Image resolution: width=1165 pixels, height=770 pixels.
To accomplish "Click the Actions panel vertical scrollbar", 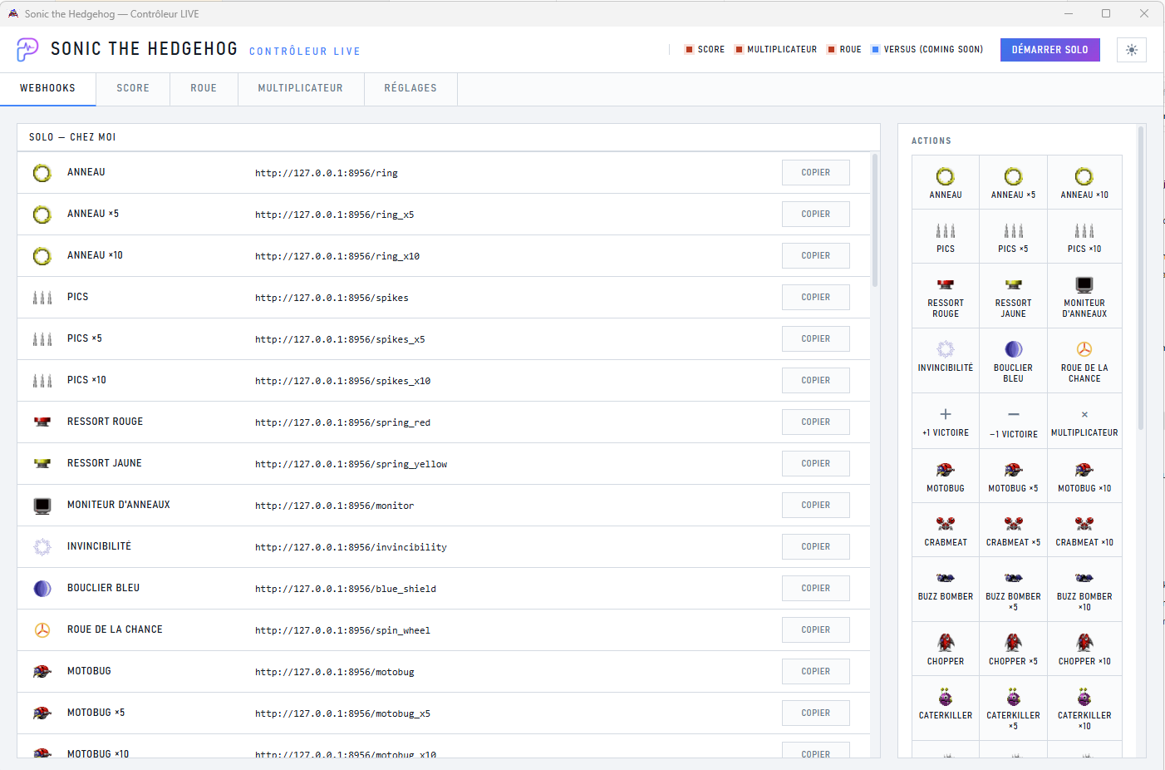I will [x=1142, y=278].
